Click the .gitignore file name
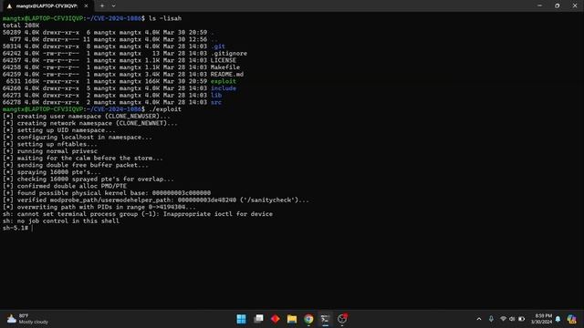584x328 pixels. tap(229, 54)
